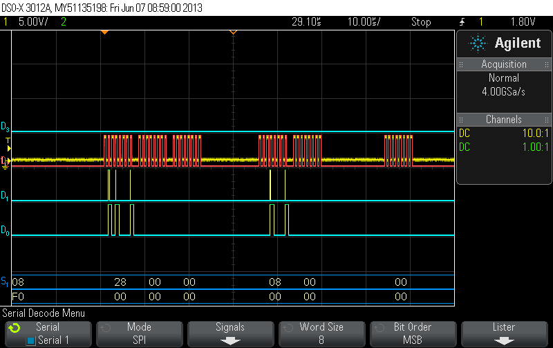Screen dimensions: 553x348
Task: Click the Channels panel header
Action: point(504,119)
